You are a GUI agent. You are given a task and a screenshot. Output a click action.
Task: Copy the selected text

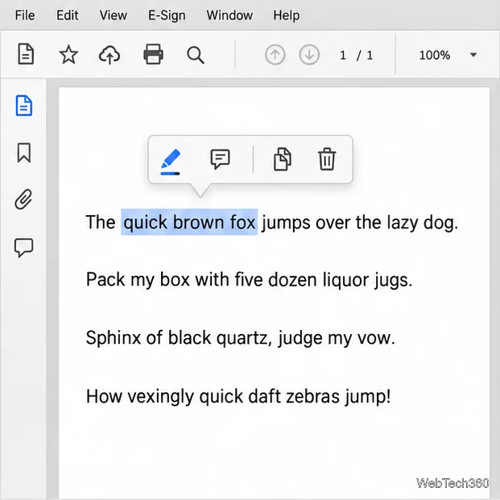point(283,159)
